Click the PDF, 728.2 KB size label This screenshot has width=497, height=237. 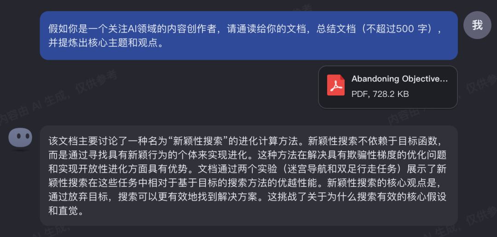(380, 94)
